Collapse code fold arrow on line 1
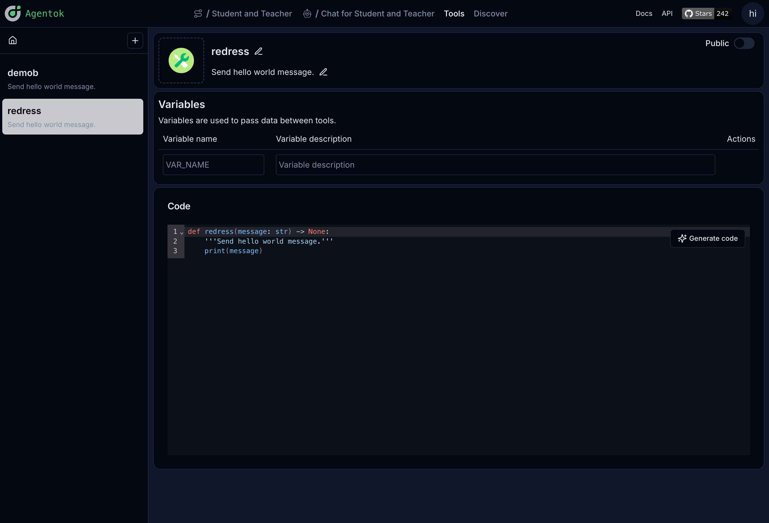The image size is (769, 523). [x=182, y=233]
